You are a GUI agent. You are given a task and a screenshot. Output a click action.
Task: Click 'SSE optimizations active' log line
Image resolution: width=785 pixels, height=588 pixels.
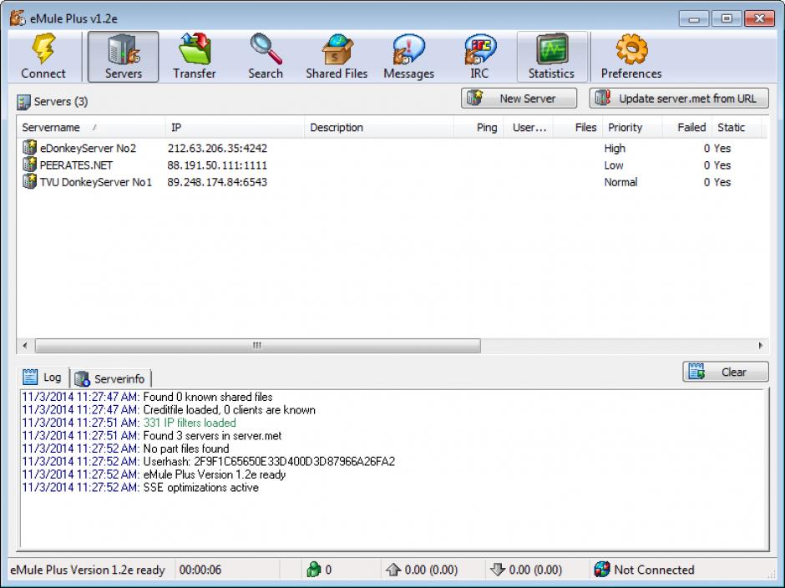200,487
